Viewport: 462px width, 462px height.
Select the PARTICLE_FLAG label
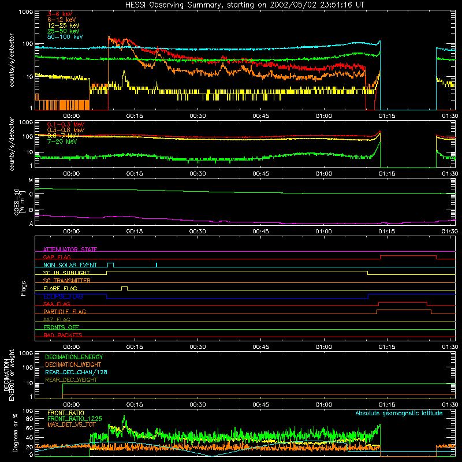(65, 311)
